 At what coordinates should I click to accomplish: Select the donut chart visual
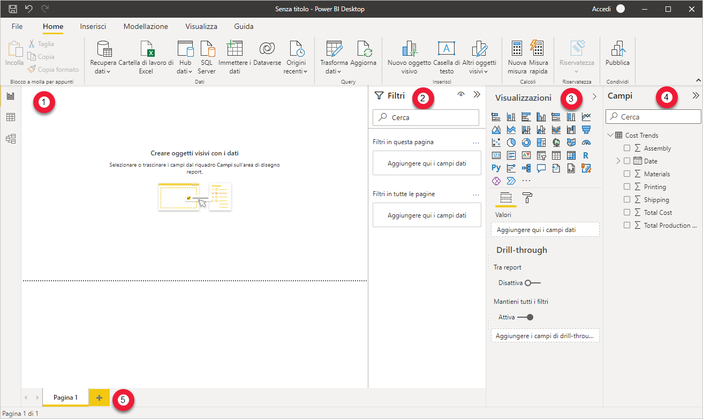click(x=526, y=142)
